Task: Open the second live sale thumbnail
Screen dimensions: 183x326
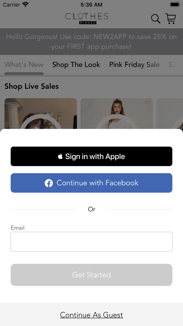Action: pos(117,114)
